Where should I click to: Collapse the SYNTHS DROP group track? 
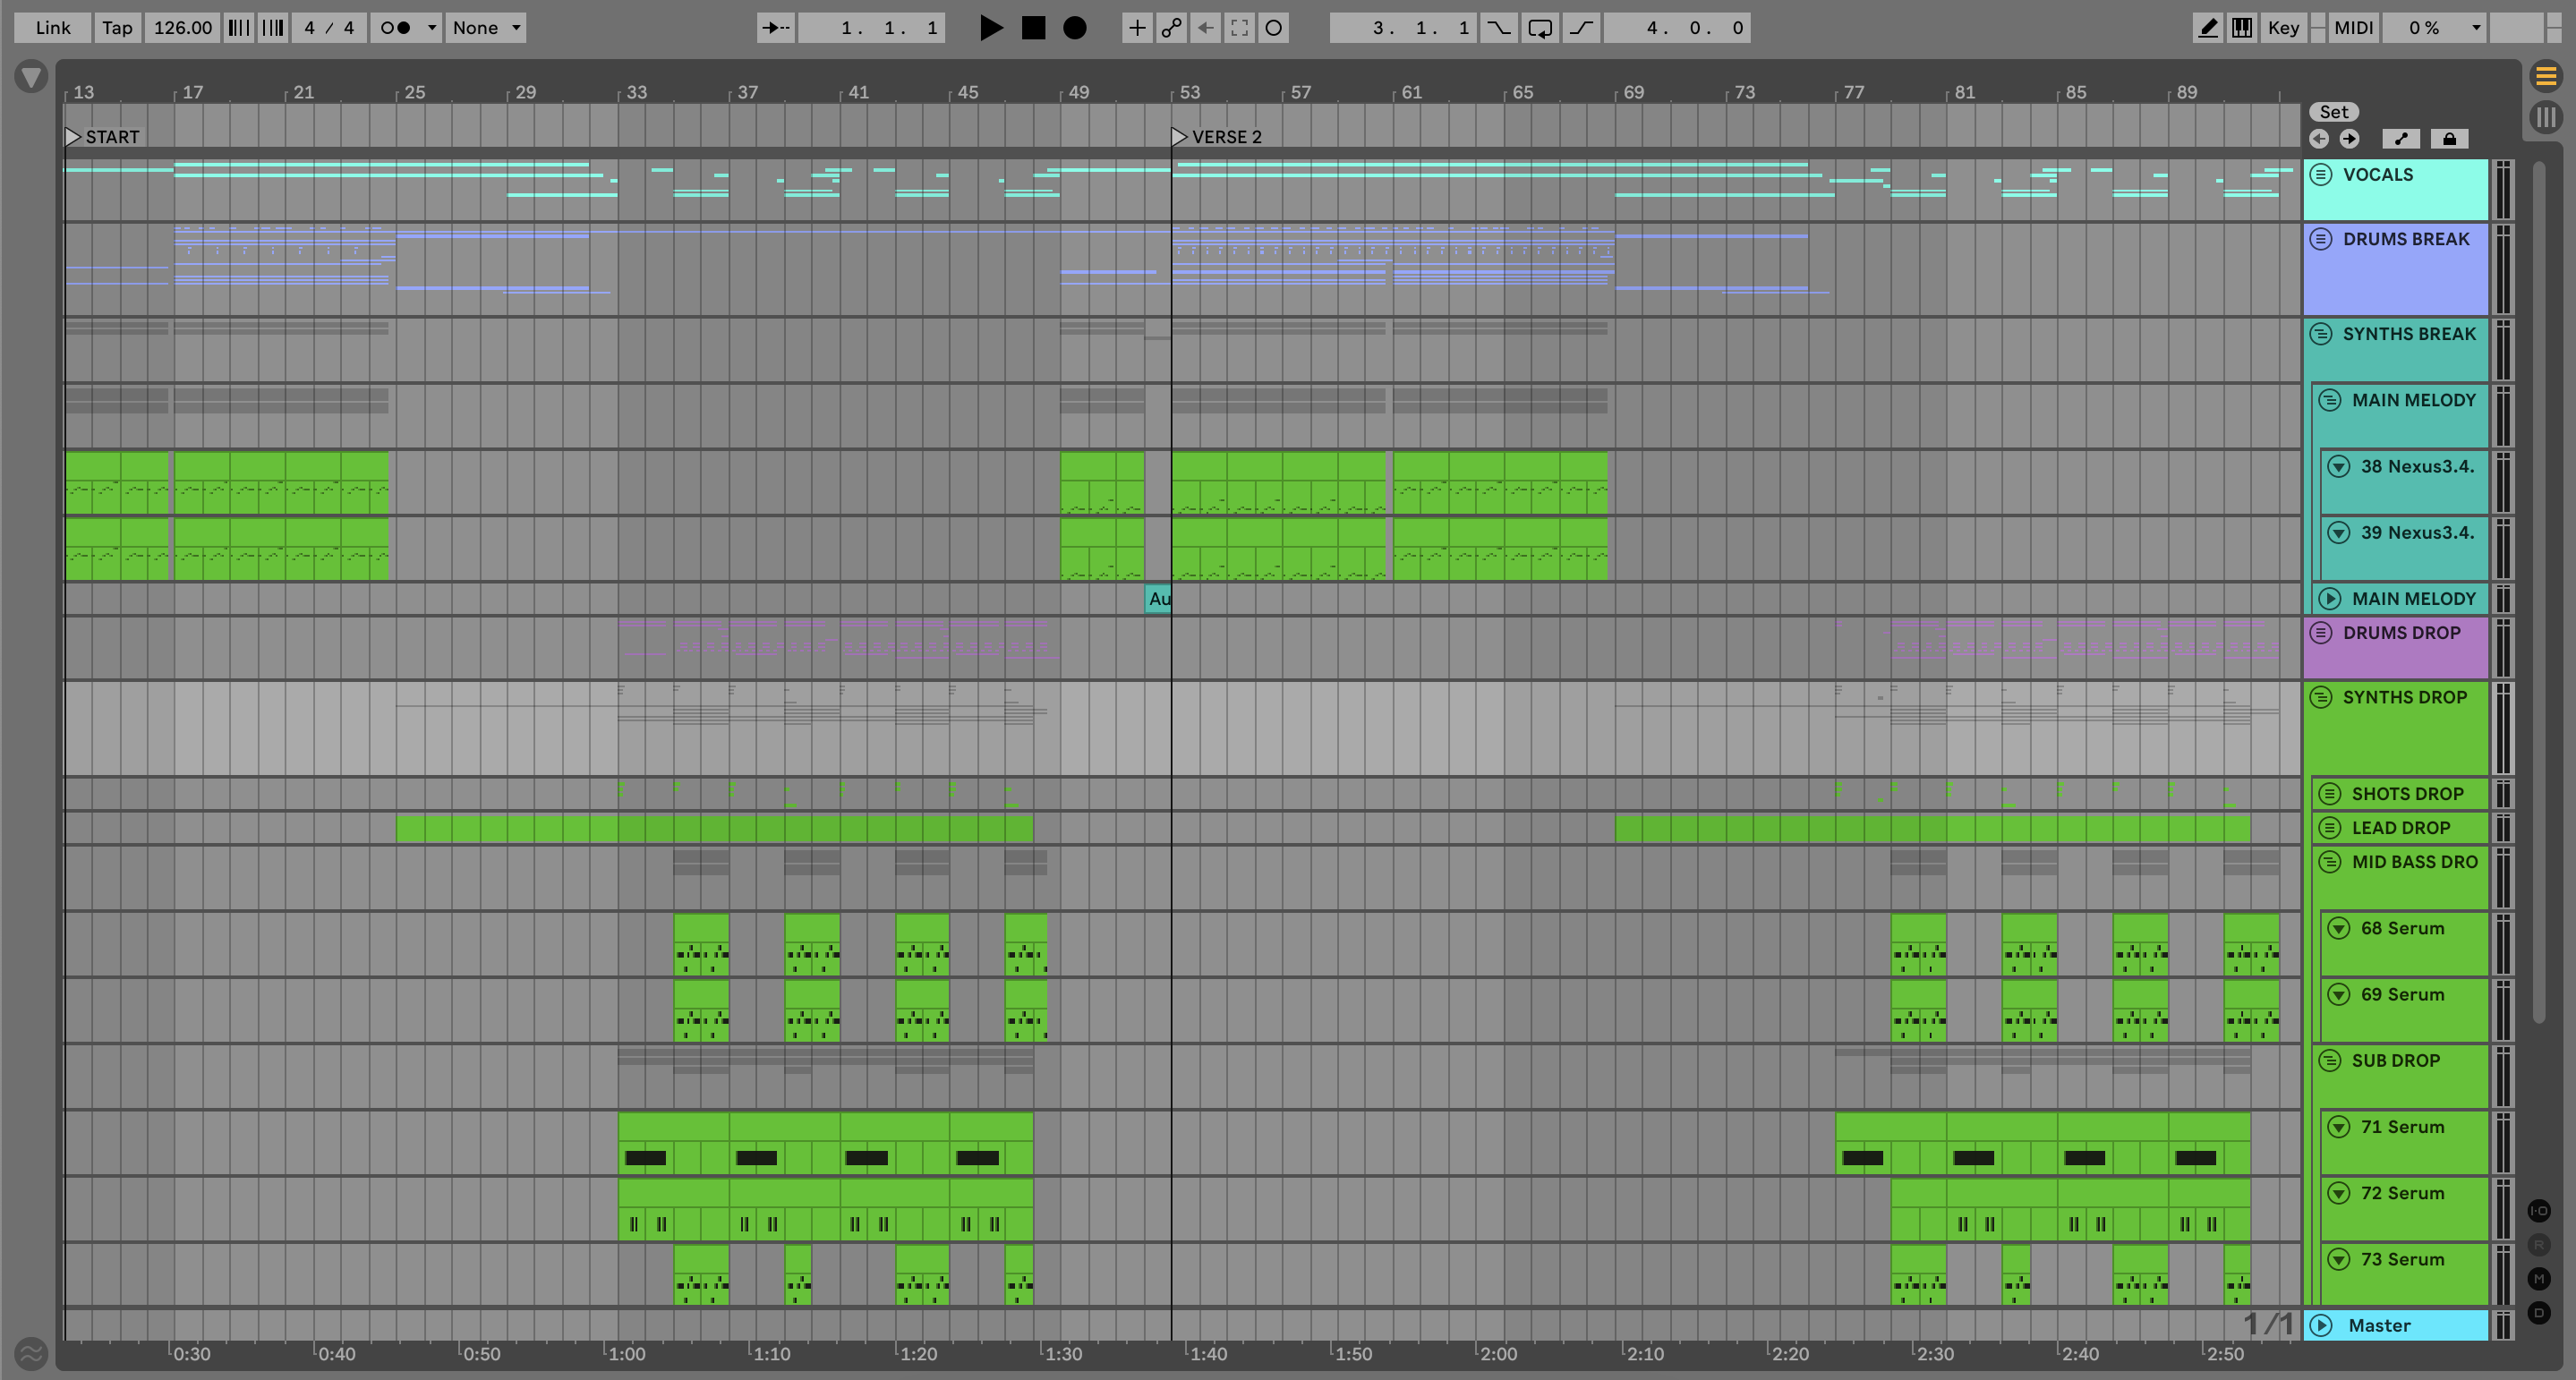coord(2321,697)
